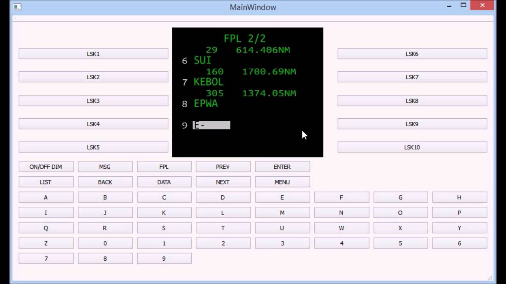506x284 pixels.
Task: Click the digit 5 key
Action: 400,243
